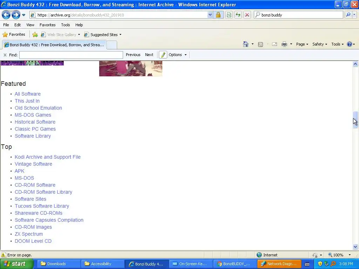Image resolution: width=359 pixels, height=269 pixels.
Task: Click the Start button
Action: pyautogui.click(x=17, y=264)
